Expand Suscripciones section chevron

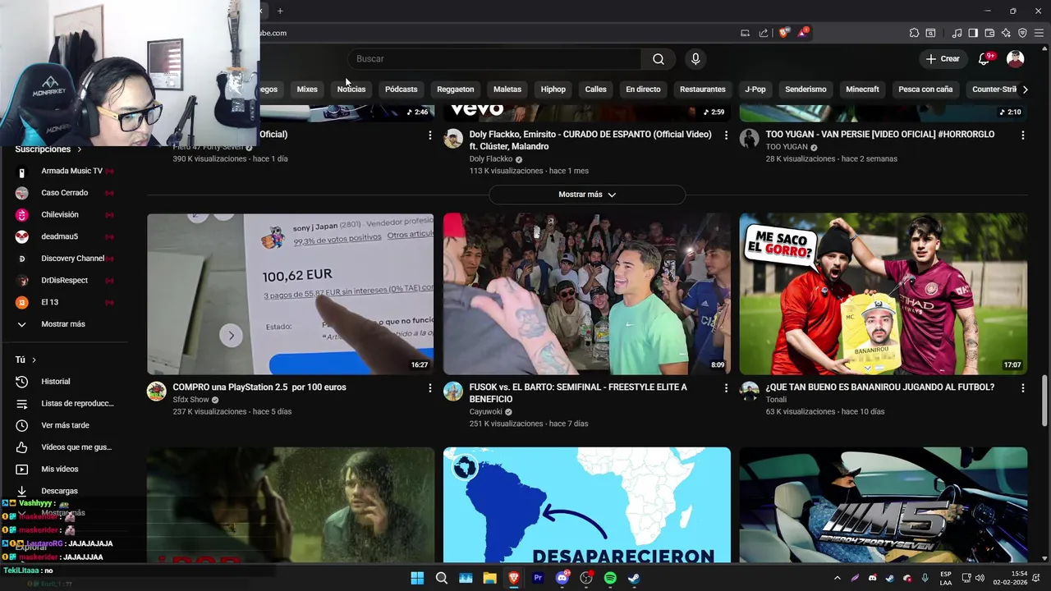80,149
